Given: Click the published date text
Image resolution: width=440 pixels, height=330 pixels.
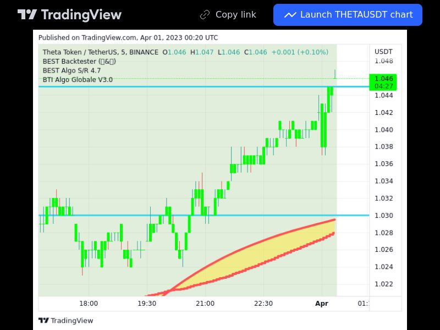Looking at the screenshot, I should (x=128, y=37).
